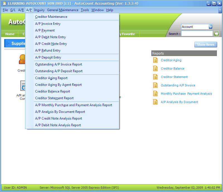The image size is (223, 192).
Task: Select Creditor Maintenance from A/P menu
Action: [x=76, y=17]
